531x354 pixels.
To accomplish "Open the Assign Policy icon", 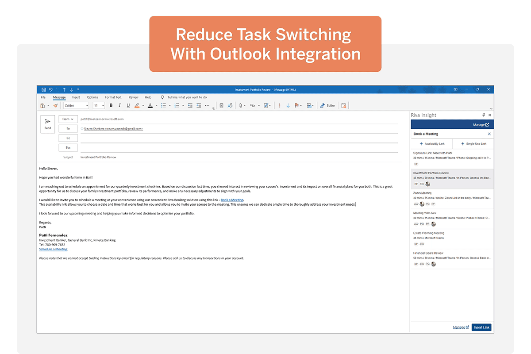I will coord(309,105).
